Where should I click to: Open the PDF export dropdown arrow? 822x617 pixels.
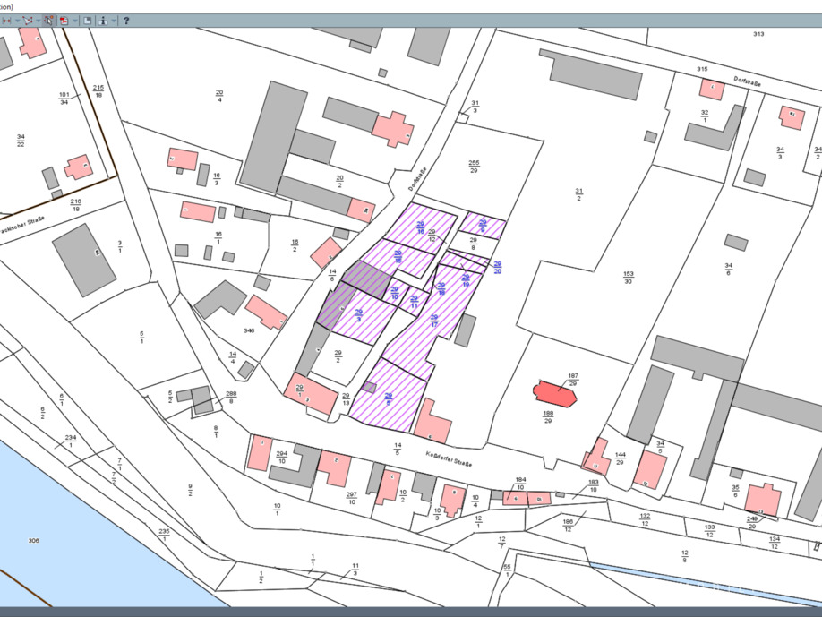pos(75,21)
